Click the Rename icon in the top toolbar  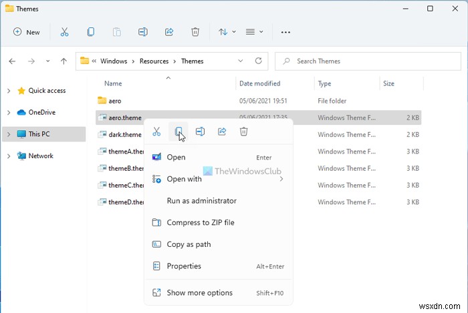(x=143, y=32)
